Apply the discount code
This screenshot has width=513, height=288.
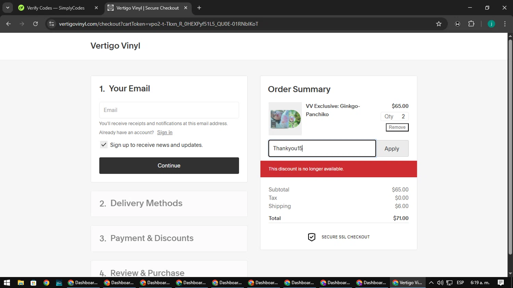392,149
